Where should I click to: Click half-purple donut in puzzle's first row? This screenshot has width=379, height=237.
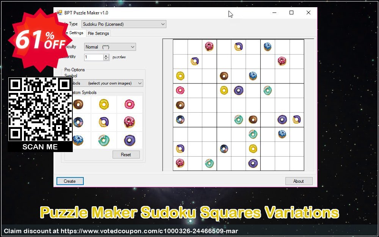[x=238, y=46]
